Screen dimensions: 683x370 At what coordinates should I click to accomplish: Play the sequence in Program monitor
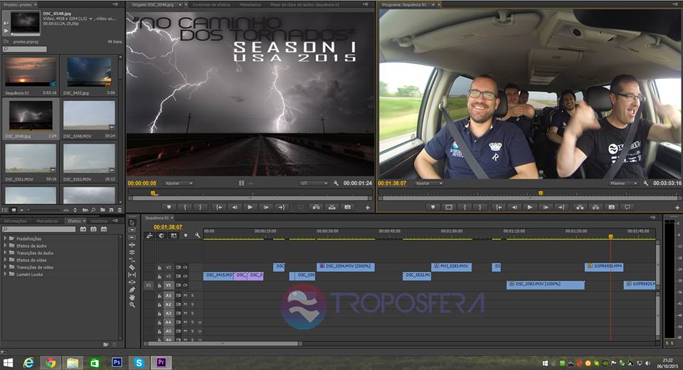pyautogui.click(x=529, y=208)
